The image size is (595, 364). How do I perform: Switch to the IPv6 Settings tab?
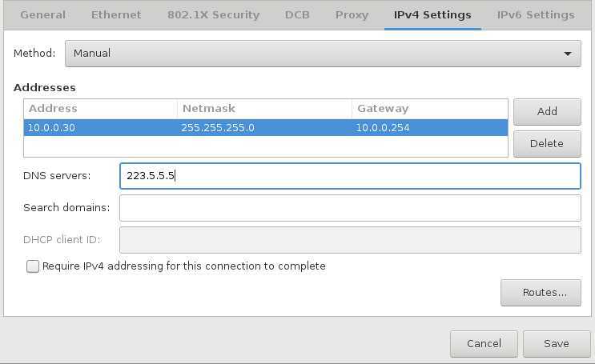pos(536,14)
